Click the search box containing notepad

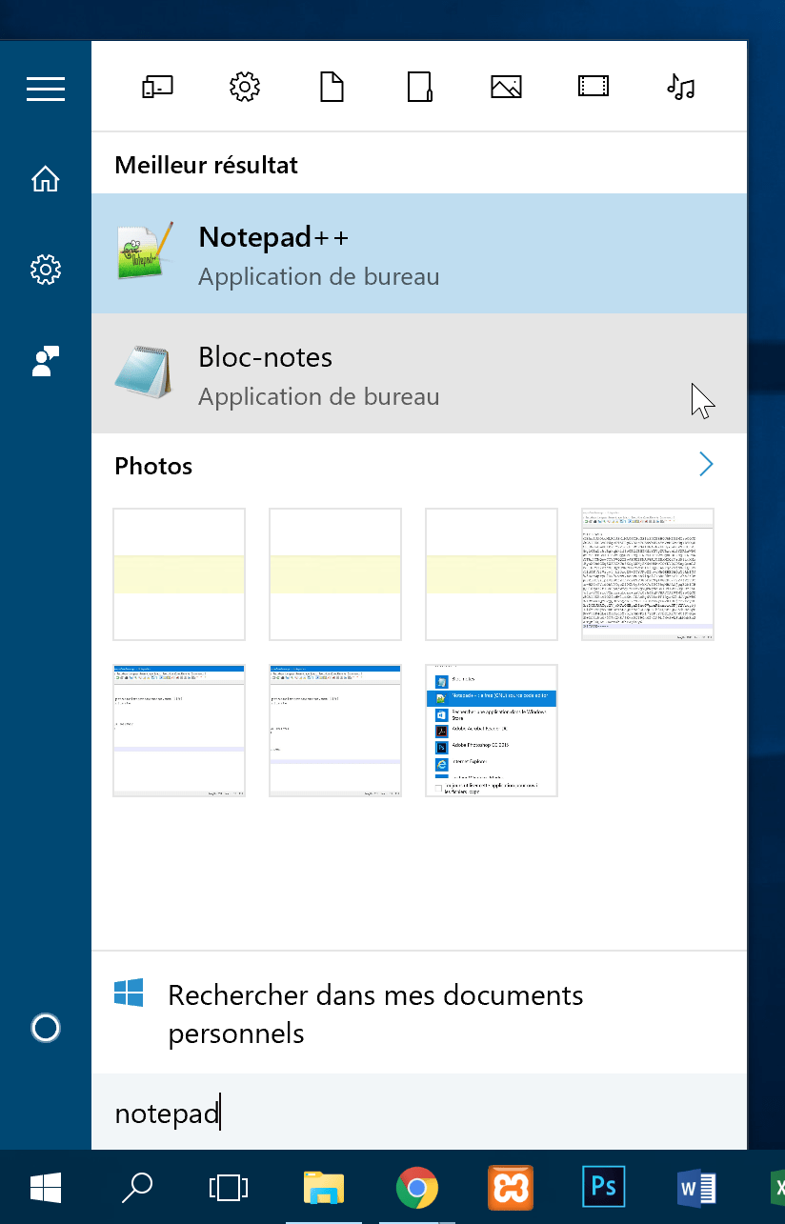click(x=419, y=1113)
